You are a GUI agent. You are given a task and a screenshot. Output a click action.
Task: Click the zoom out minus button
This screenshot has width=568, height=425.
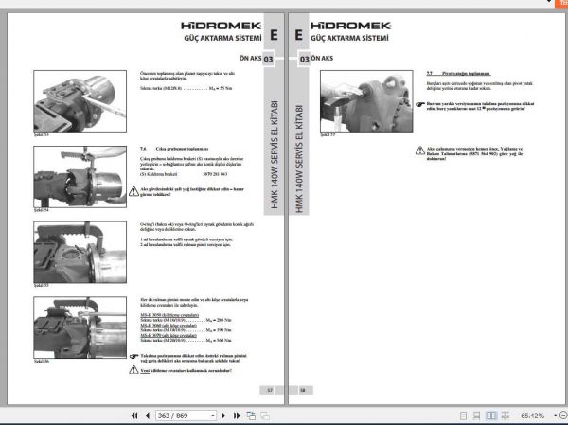pos(564,416)
